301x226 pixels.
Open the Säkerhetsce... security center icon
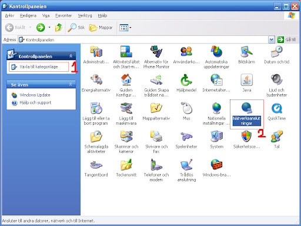click(246, 139)
